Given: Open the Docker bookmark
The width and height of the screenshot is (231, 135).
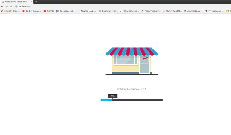Looking at the screenshot, I should pos(31,11).
